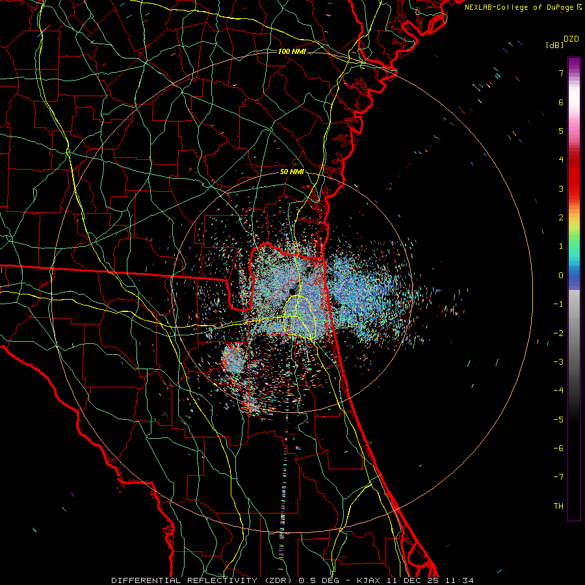
Task: Click the -5 value on the color scale
Action: 558,420
